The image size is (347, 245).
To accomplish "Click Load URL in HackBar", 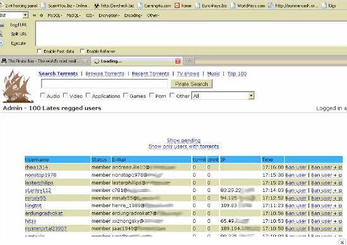I will pyautogui.click(x=18, y=25).
